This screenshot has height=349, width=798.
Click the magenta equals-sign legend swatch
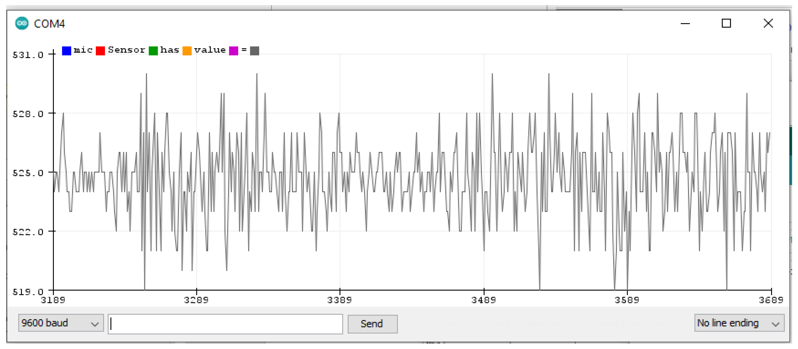[233, 50]
